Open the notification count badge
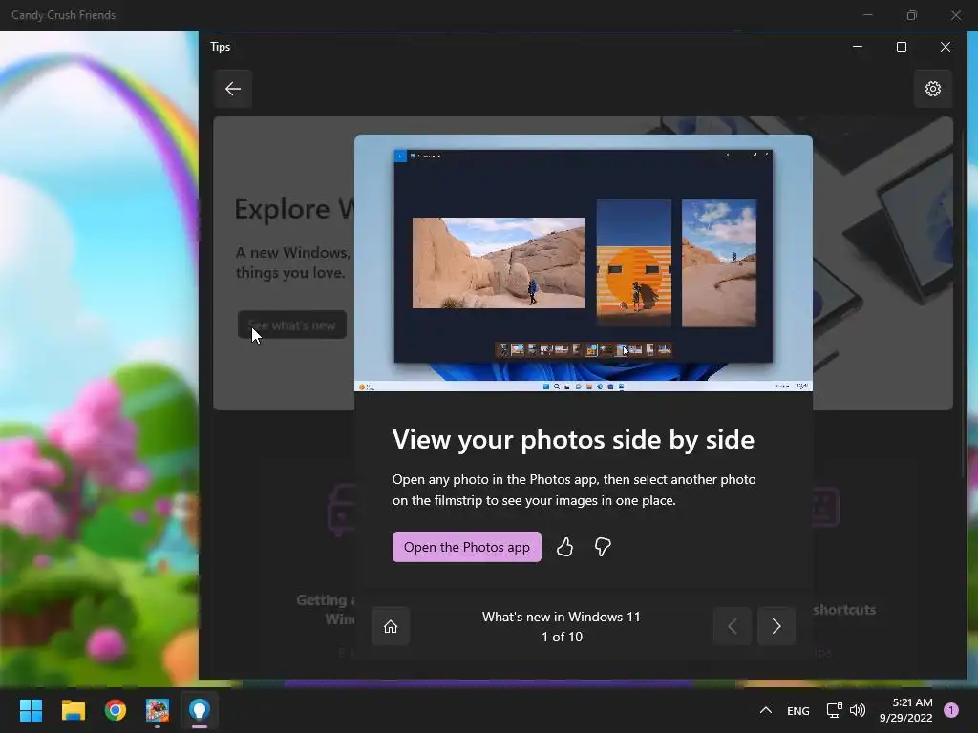The width and height of the screenshot is (978, 733). [951, 710]
